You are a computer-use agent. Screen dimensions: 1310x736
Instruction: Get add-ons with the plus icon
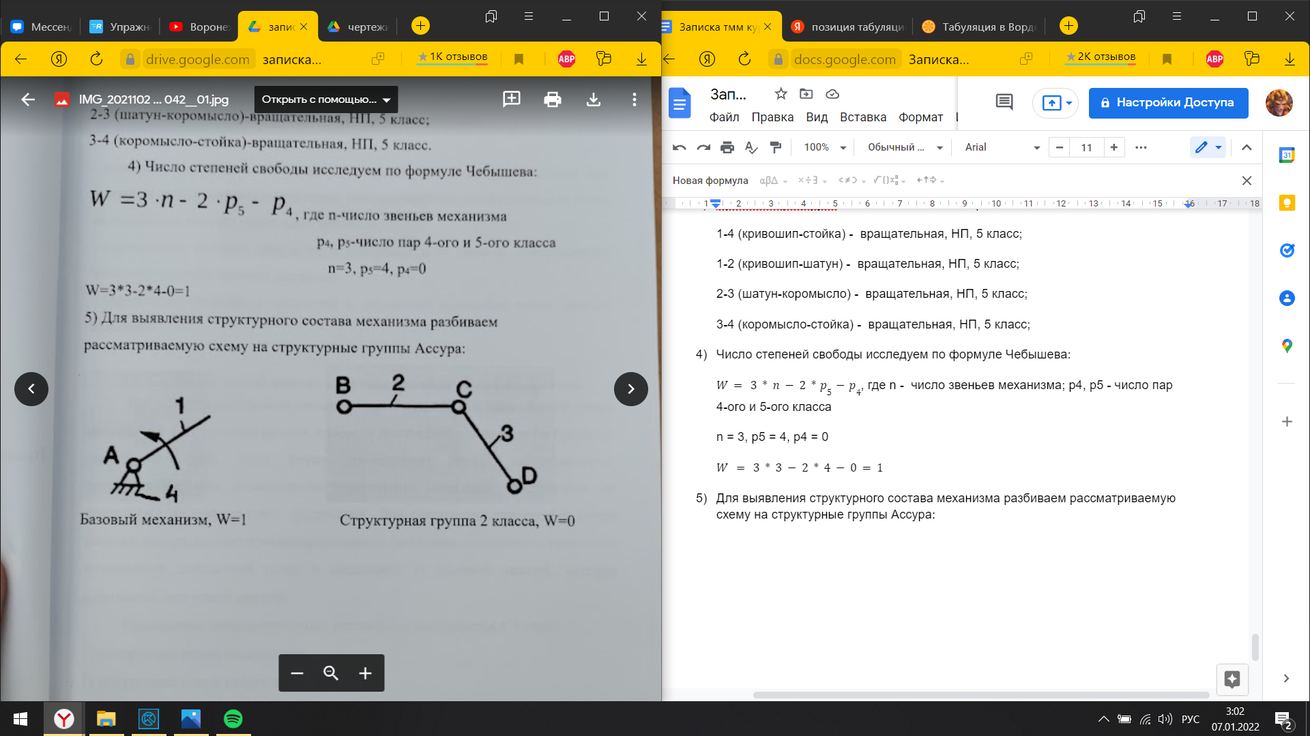coord(1287,422)
